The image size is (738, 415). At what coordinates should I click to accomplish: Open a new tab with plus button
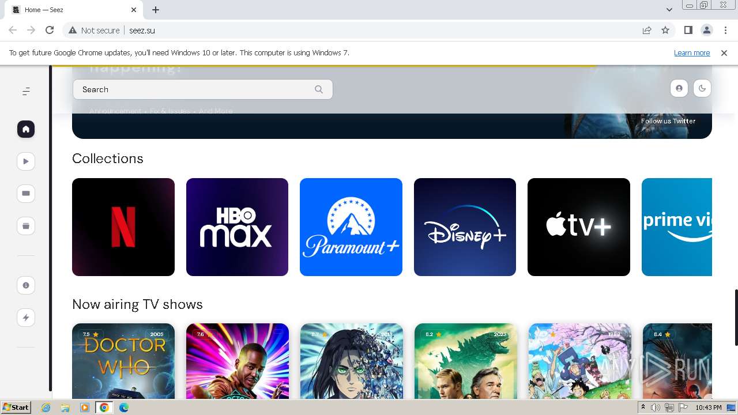156,10
